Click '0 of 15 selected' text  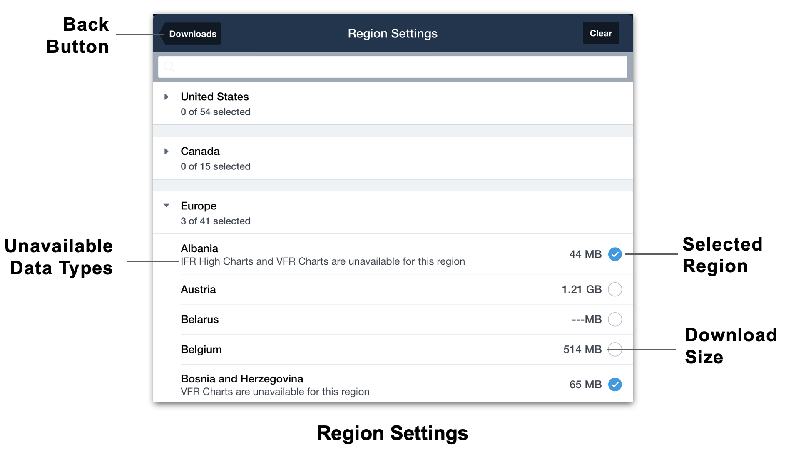pyautogui.click(x=216, y=166)
